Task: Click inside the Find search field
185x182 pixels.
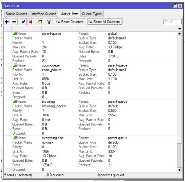Action: (x=172, y=22)
